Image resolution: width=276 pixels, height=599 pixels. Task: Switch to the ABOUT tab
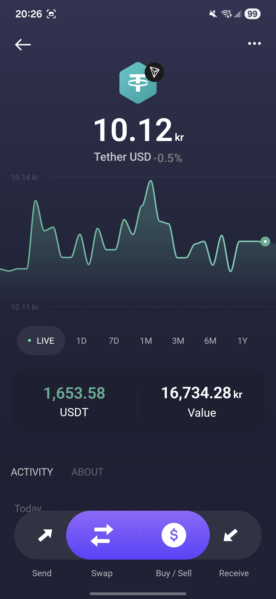[87, 472]
